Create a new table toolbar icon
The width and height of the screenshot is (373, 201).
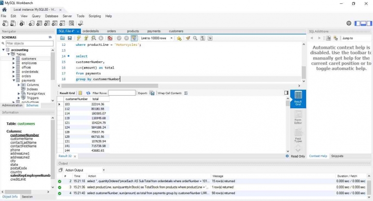pyautogui.click(x=39, y=23)
